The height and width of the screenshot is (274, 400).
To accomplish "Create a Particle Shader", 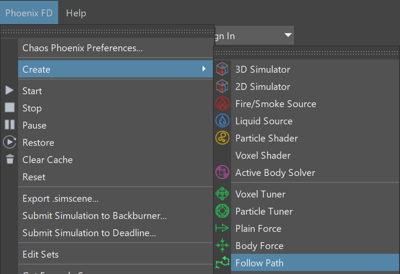I will click(x=315, y=138).
